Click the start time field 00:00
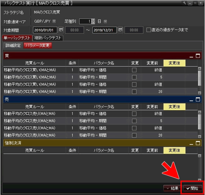 [x=75, y=30]
